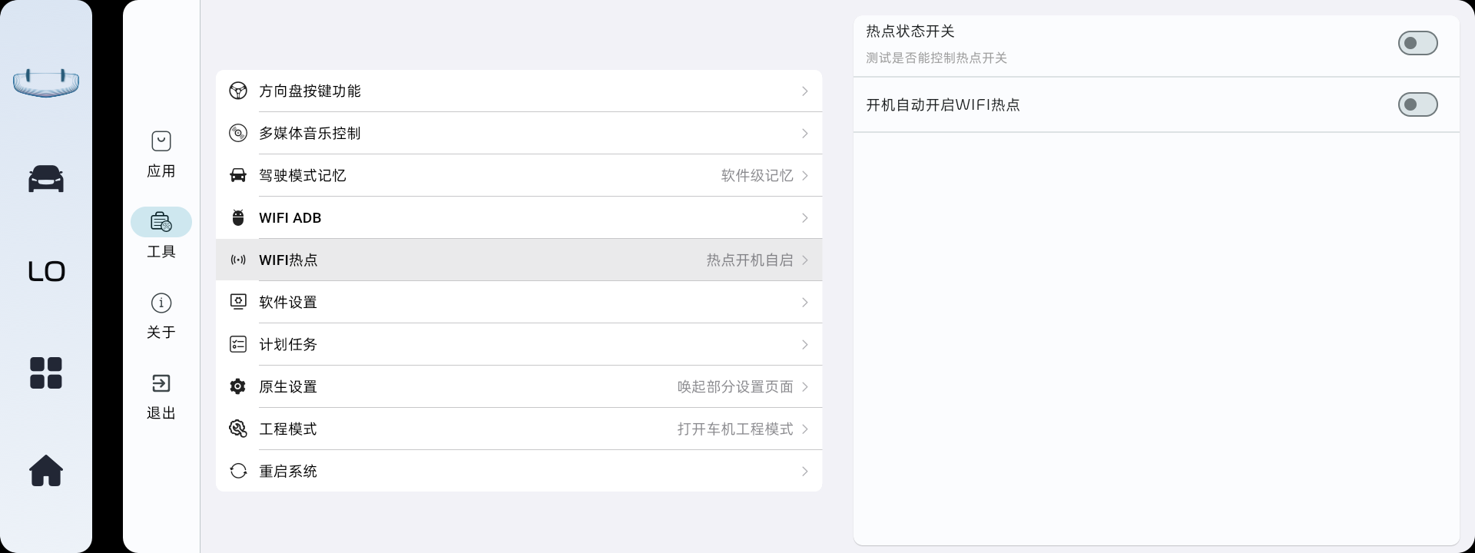This screenshot has height=553, width=1475.
Task: Click the engineering mode wrench icon
Action: coord(238,429)
